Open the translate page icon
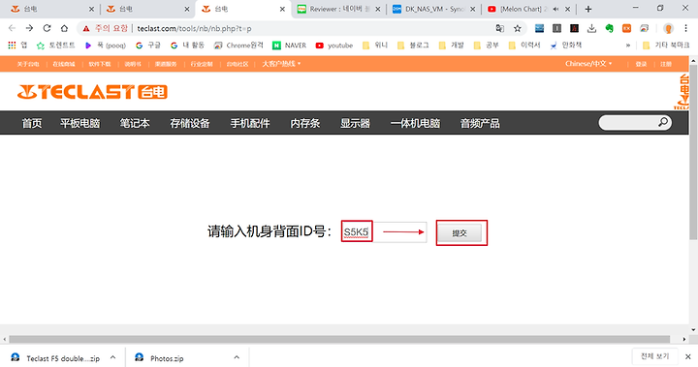This screenshot has width=698, height=367. [500, 28]
